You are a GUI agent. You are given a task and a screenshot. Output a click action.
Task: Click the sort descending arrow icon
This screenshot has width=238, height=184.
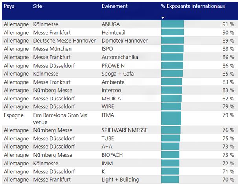(163, 17)
